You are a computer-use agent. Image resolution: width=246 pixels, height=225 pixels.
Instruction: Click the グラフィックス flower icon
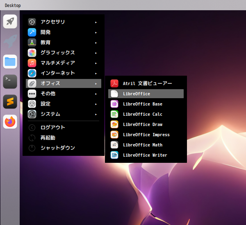click(32, 53)
